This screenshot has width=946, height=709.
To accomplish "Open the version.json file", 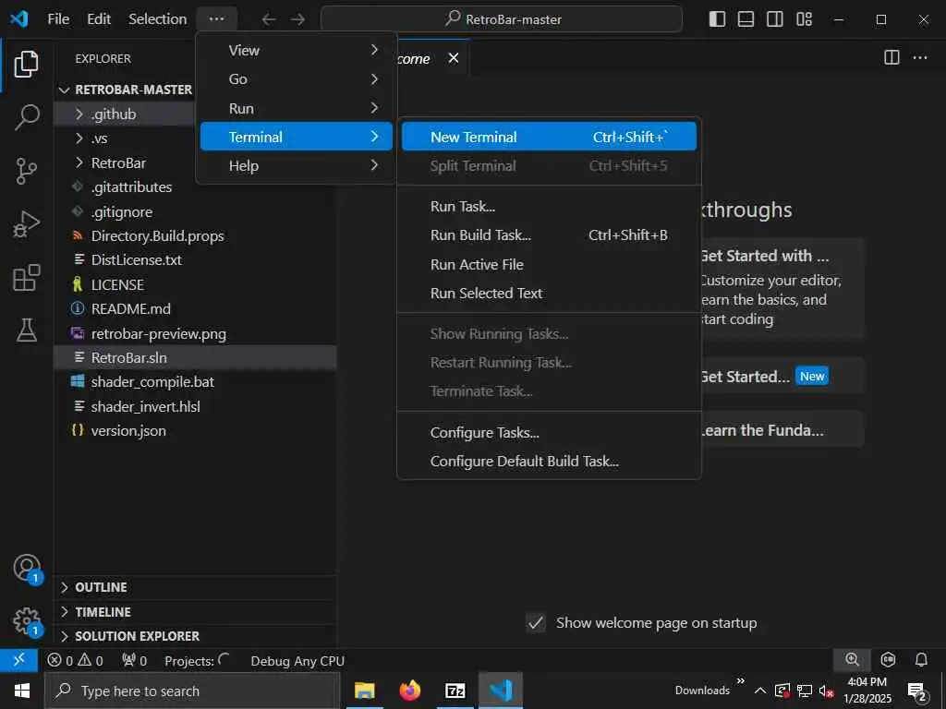I will (127, 430).
